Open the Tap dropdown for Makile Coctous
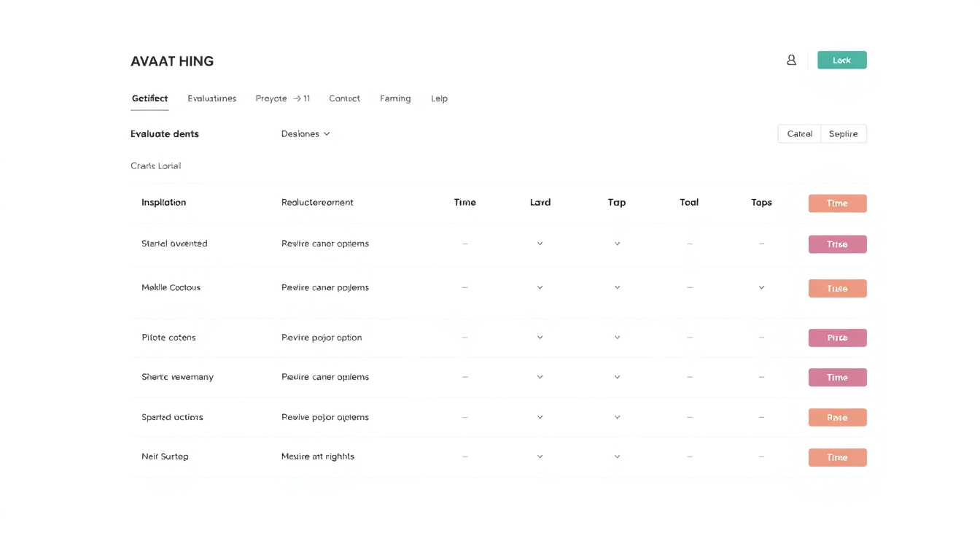The width and height of the screenshot is (980, 560). tap(617, 287)
